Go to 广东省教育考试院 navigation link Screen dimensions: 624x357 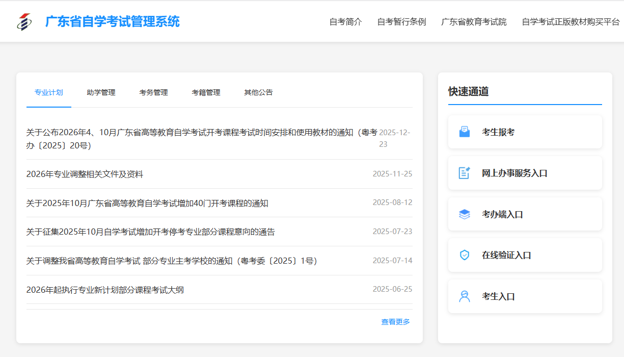[x=474, y=22]
